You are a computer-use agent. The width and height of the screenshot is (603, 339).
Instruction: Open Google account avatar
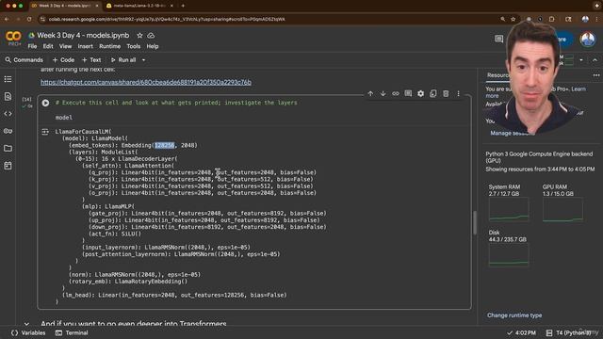(588, 40)
